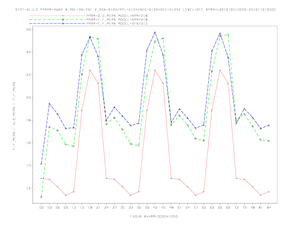Image resolution: width=293 pixels, height=226 pixels.
Task: Click x-axis forecast hour label 06
Action: pyautogui.click(x=58, y=208)
